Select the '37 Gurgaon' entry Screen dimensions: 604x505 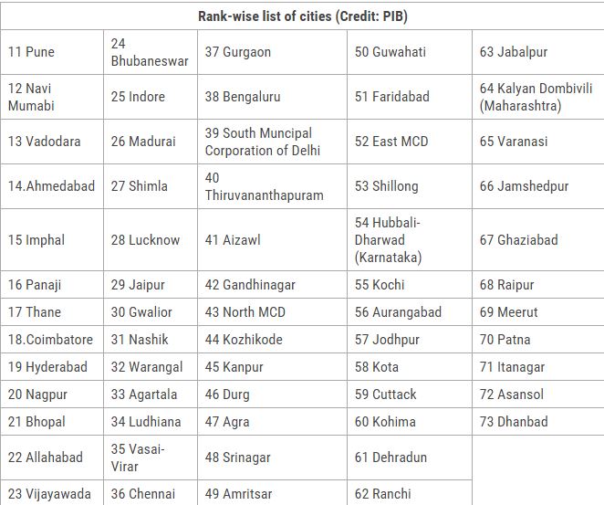(272, 52)
